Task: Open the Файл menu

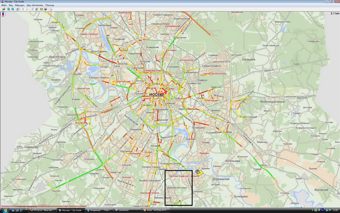Action: [3, 5]
